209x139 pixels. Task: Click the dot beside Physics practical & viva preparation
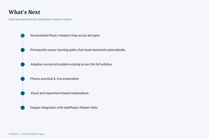[23, 79]
